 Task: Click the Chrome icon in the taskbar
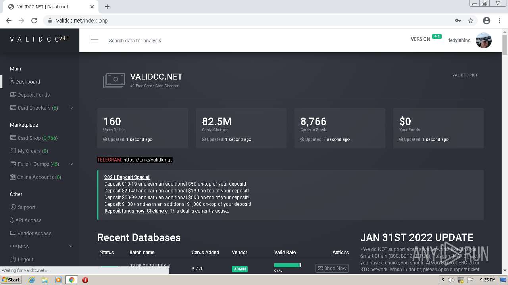(72, 280)
